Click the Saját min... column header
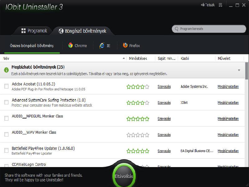The width and height of the screenshot is (249, 187). click(167, 59)
